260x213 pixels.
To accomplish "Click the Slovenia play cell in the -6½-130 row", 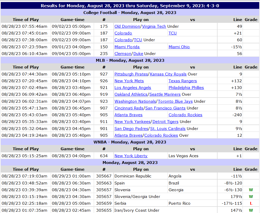I will click(x=141, y=190).
